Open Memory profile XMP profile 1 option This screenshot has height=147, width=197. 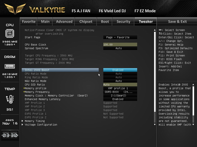pos(120,88)
